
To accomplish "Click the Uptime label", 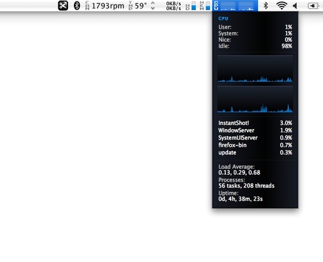I will tap(229, 193).
